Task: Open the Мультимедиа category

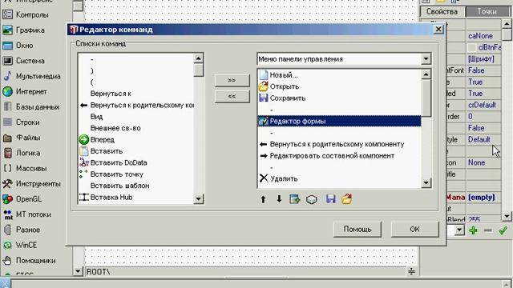Action: click(38, 76)
